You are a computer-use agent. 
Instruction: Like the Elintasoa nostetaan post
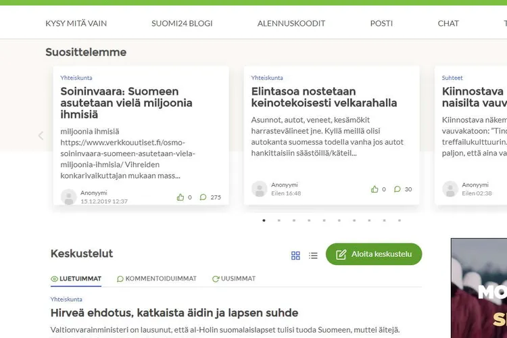[375, 189]
